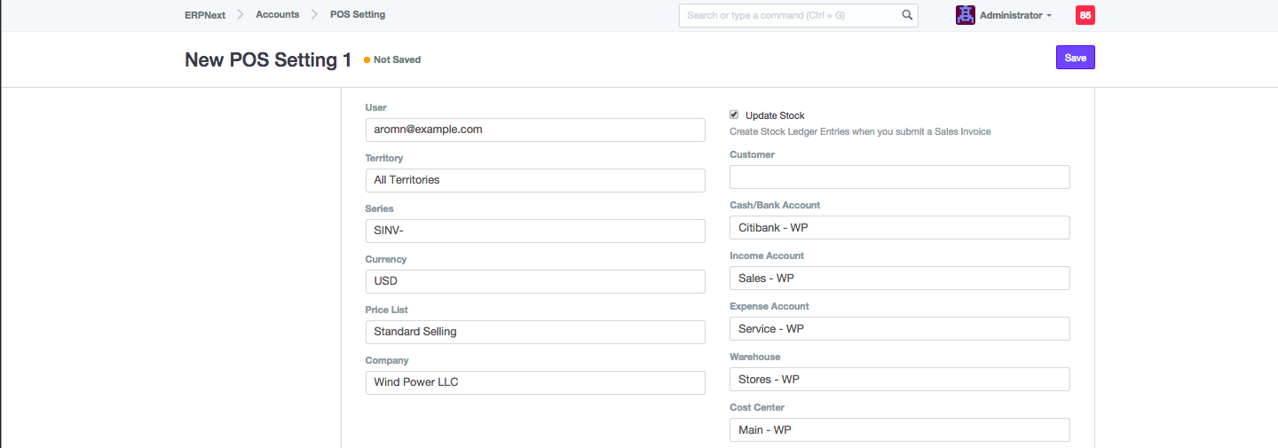Open the red notifications badge
This screenshot has height=448, width=1278.
(x=1085, y=15)
